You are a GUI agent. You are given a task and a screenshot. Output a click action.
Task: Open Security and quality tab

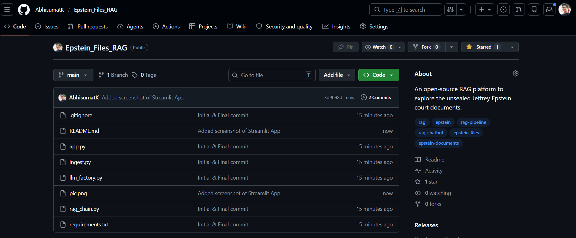284,27
